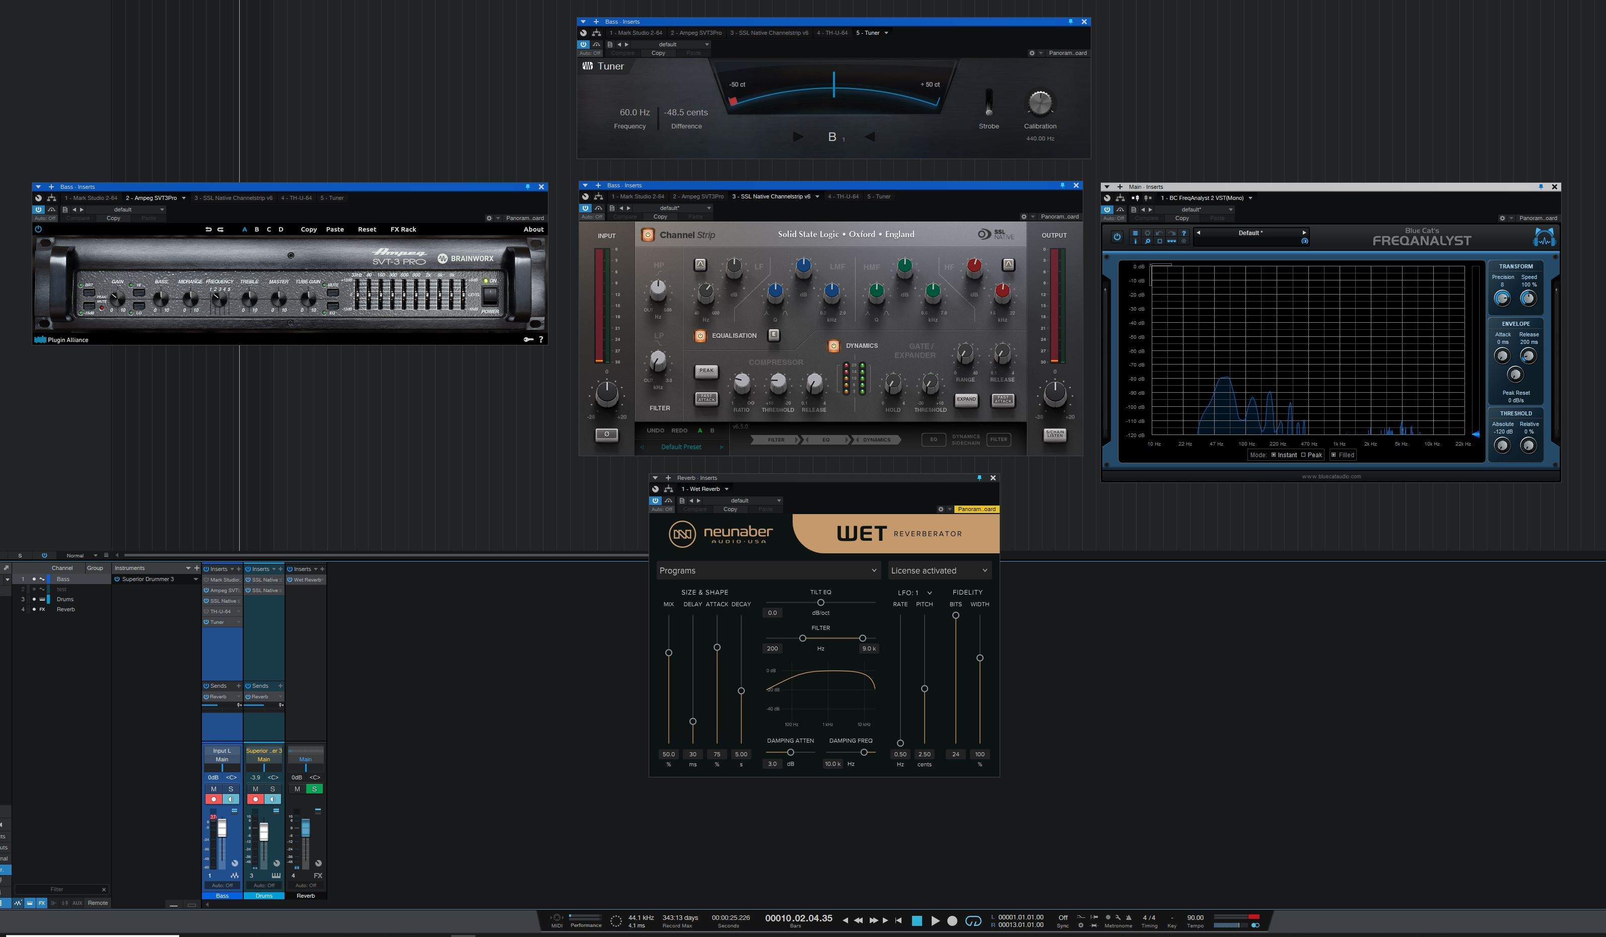Click the About button in the Ampeg plugin
Screen dimensions: 1606x937
click(x=534, y=229)
